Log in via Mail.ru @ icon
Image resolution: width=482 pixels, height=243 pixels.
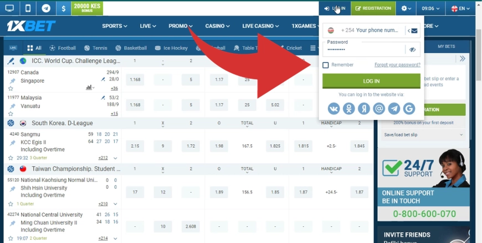(x=379, y=108)
